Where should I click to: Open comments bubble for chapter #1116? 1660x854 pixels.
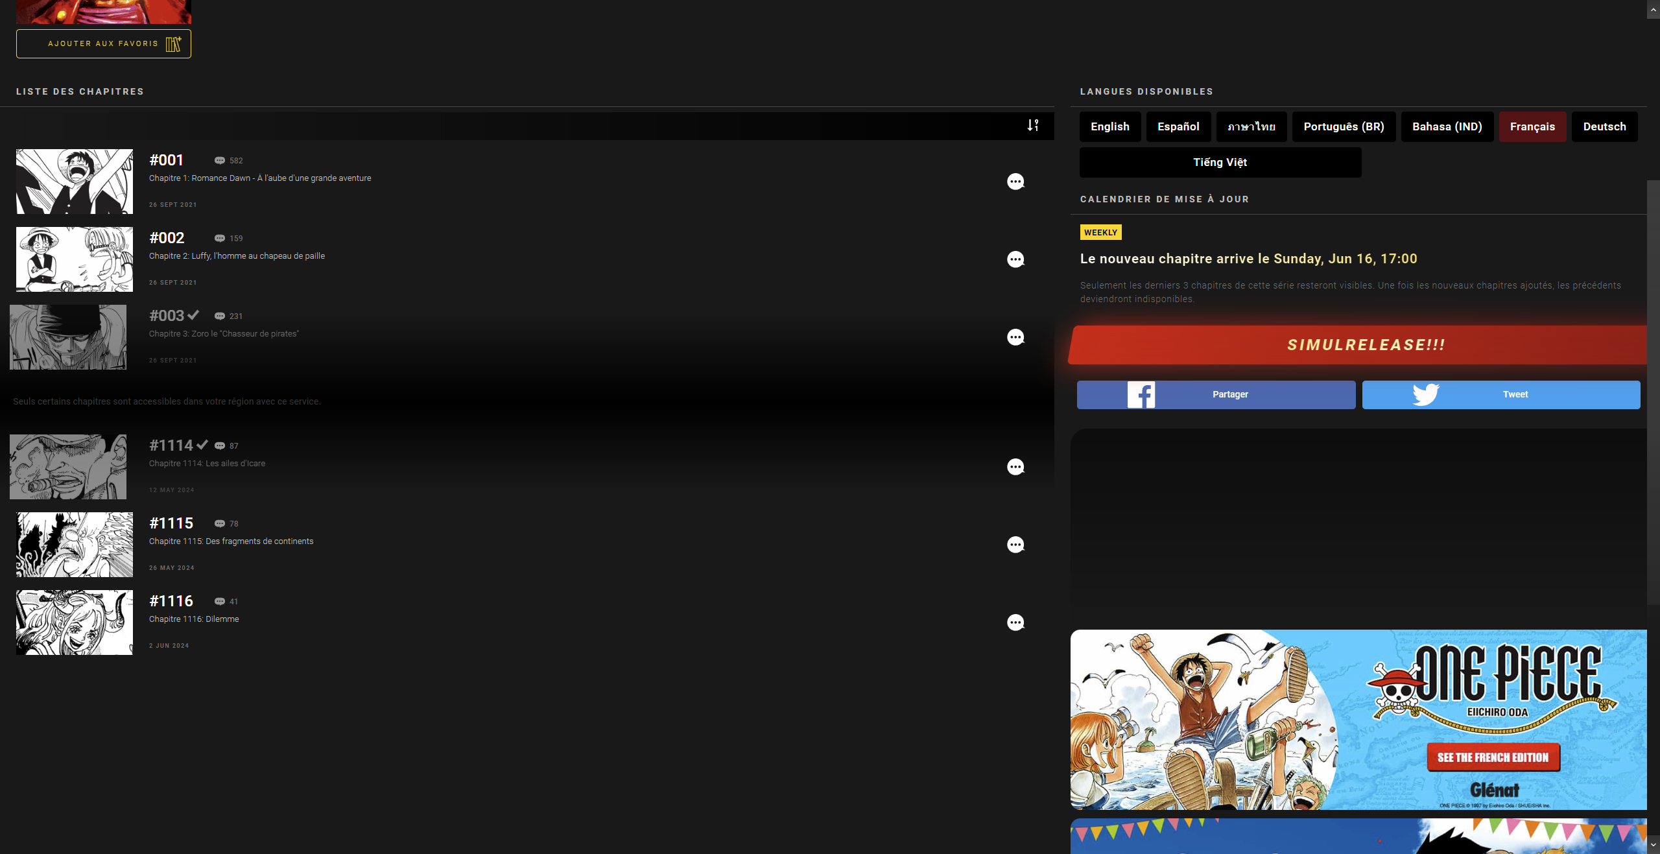(1015, 623)
